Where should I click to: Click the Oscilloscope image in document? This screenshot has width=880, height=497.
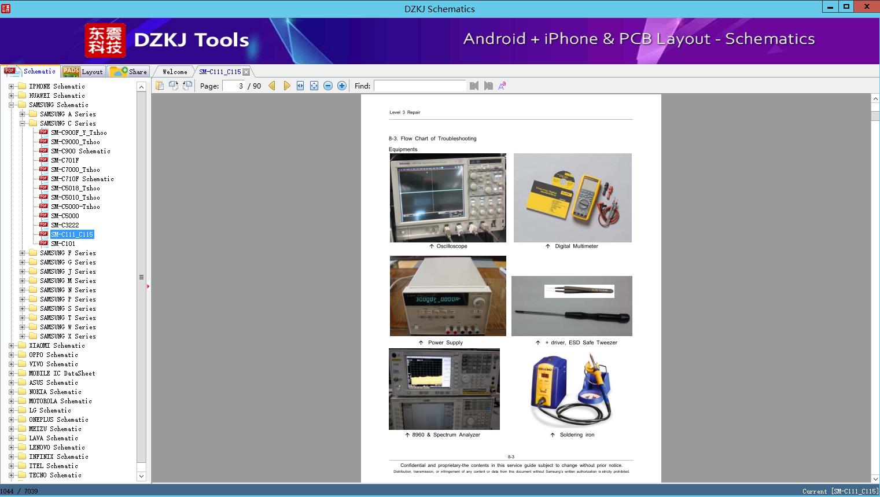pos(448,198)
